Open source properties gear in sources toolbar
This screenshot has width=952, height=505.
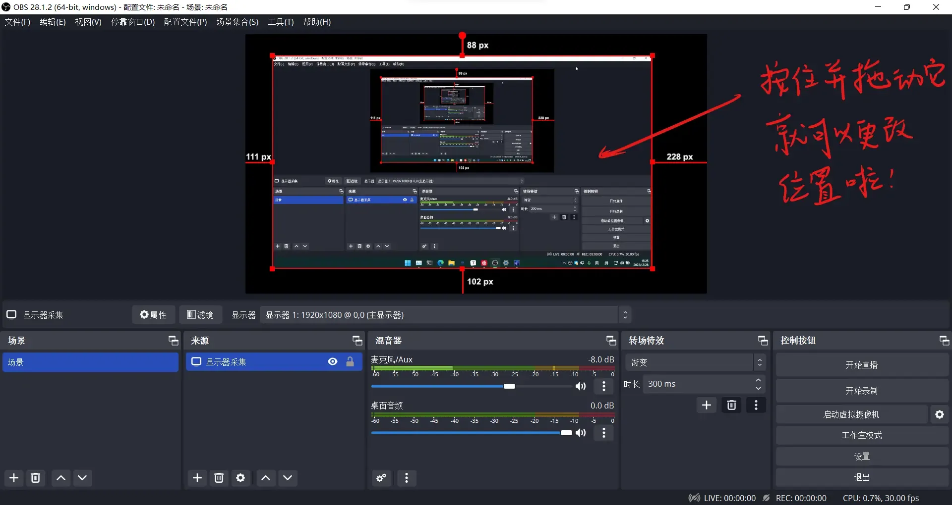(240, 478)
